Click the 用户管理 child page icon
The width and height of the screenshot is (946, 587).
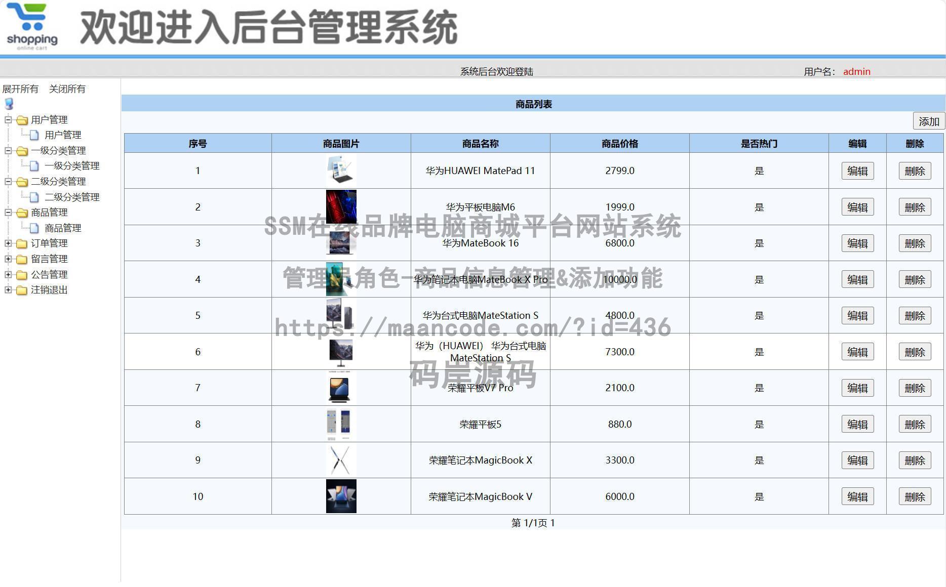tap(34, 135)
